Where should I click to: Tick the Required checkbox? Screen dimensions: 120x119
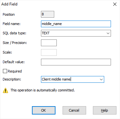5,71
